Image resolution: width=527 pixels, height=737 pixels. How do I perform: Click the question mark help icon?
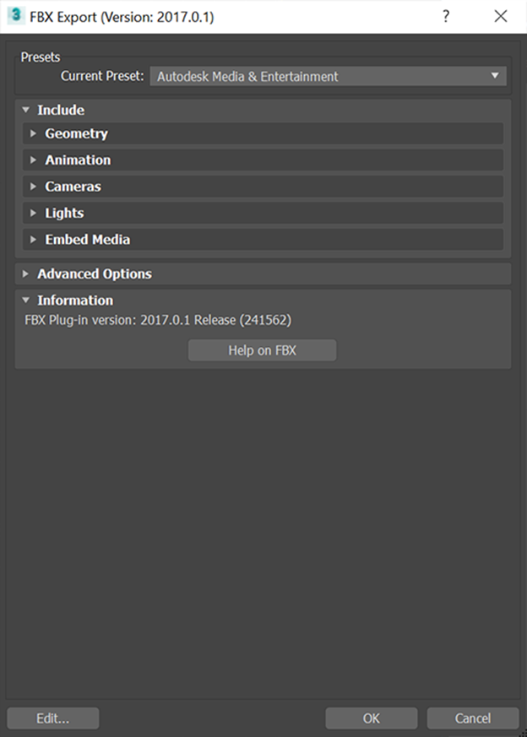(x=446, y=16)
